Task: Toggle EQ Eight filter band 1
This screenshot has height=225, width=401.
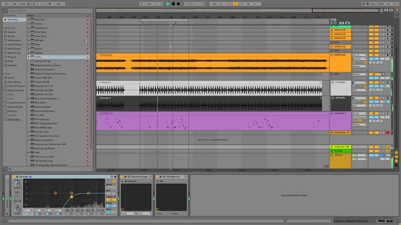Action: [x=26, y=214]
